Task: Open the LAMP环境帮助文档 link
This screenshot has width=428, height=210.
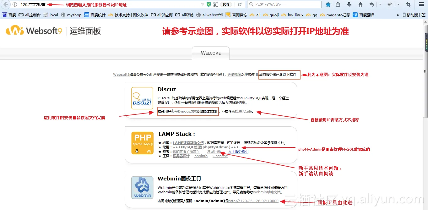Action: pyautogui.click(x=188, y=143)
